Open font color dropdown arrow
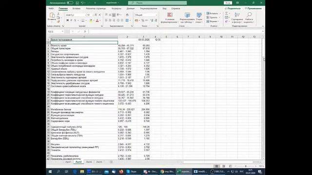Viewport: 312px width, 175px height. tap(100, 20)
